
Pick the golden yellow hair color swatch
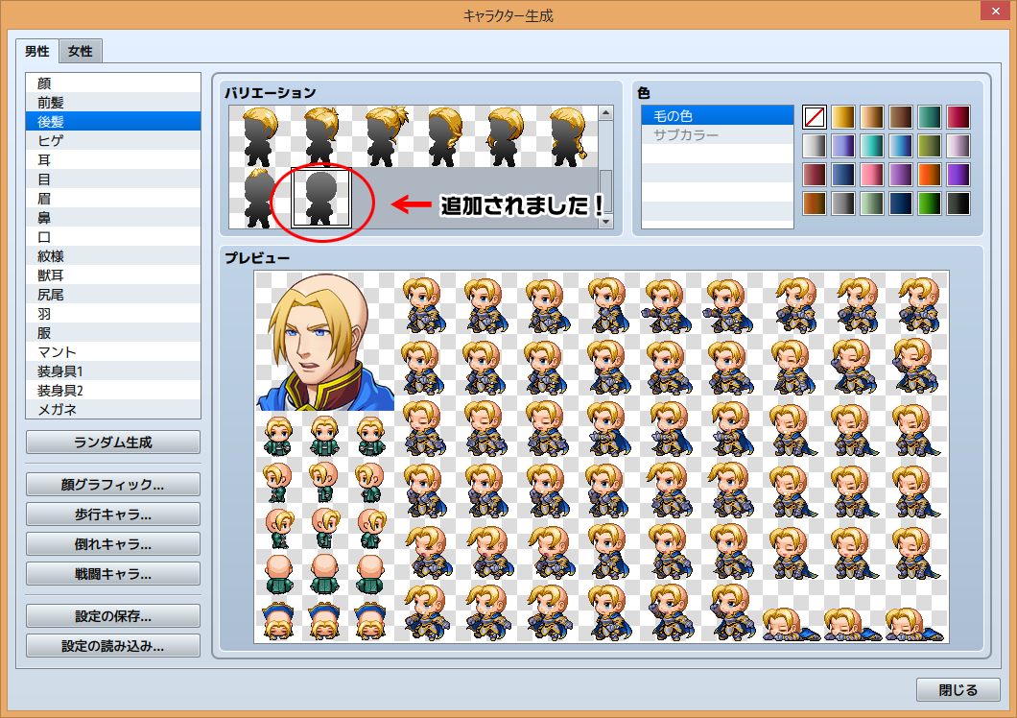[x=843, y=117]
